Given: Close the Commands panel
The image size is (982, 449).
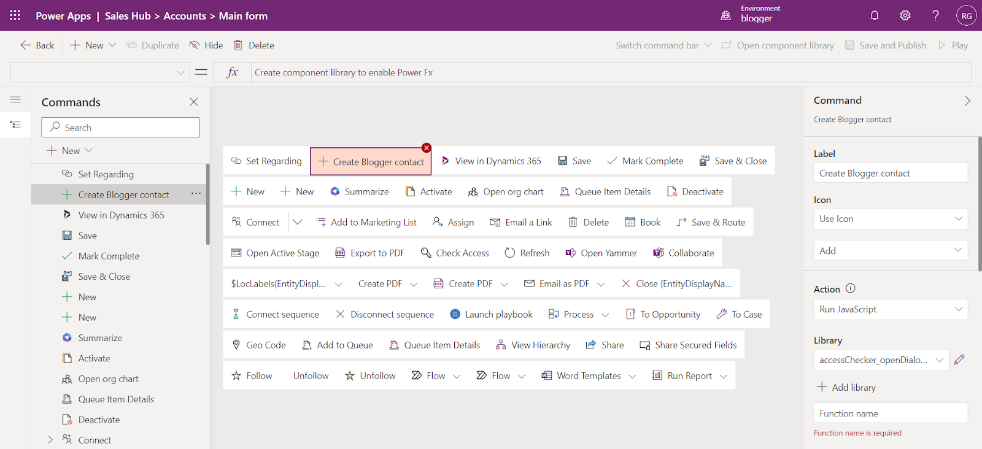Looking at the screenshot, I should (194, 102).
